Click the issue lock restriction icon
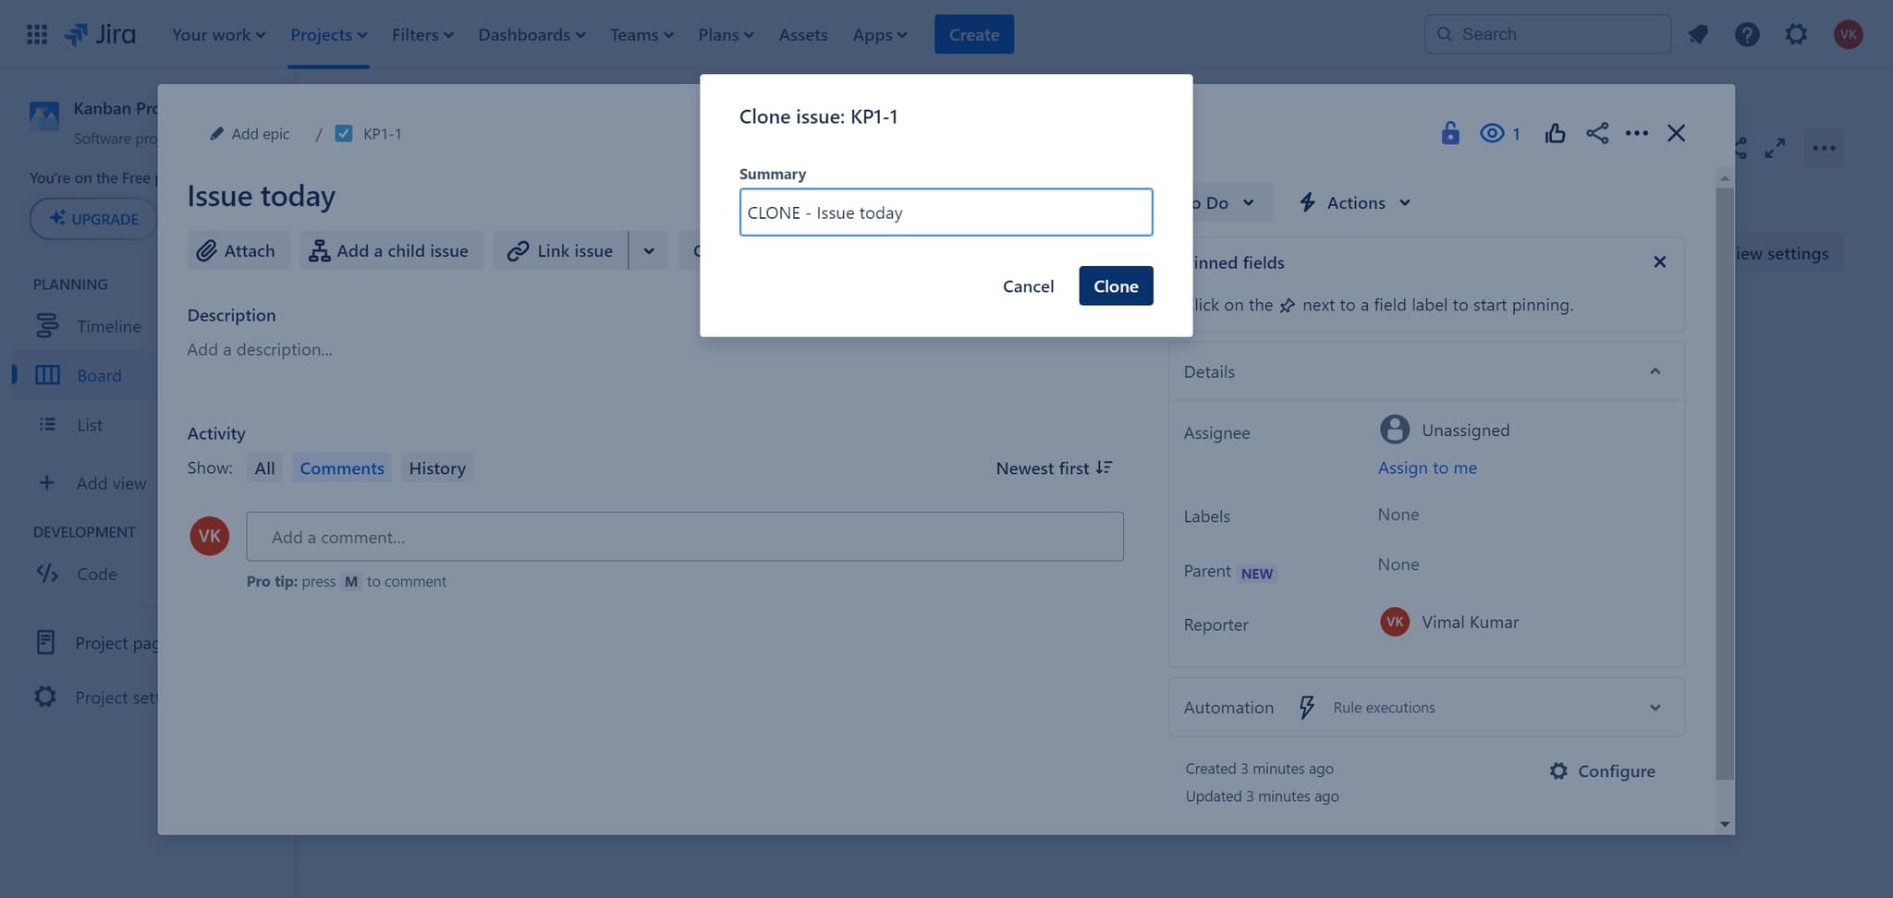The height and width of the screenshot is (898, 1893). 1449,133
